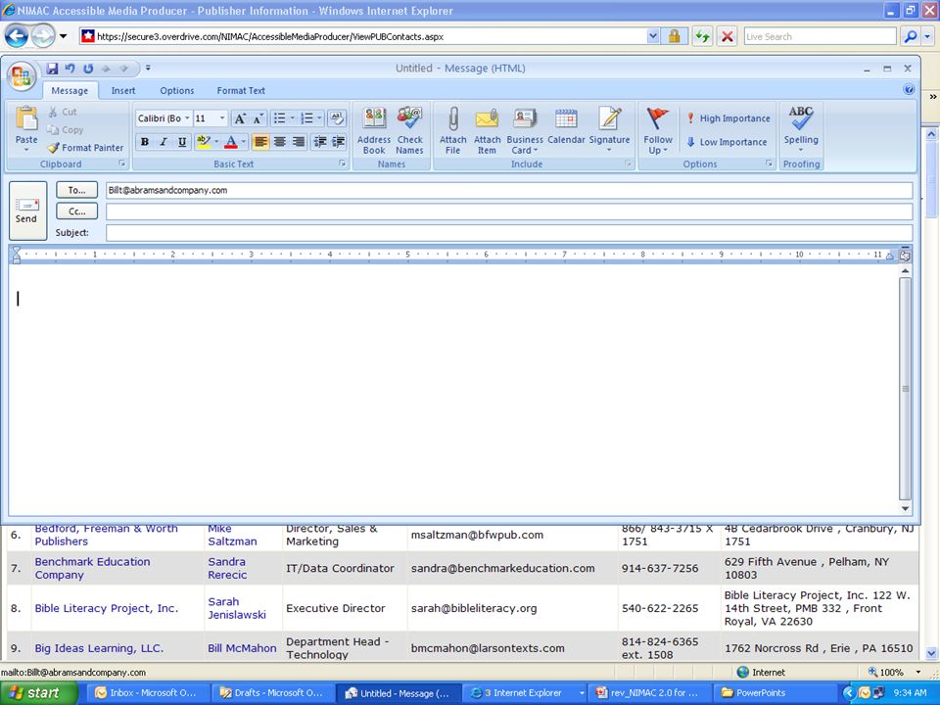Viewport: 940px width, 705px height.
Task: Click Attach Item in the Include group
Action: pyautogui.click(x=487, y=130)
